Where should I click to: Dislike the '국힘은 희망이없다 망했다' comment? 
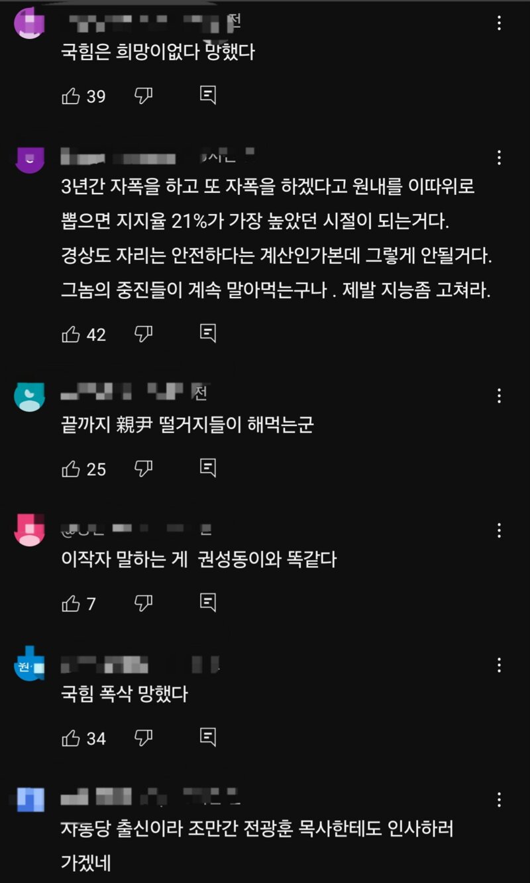click(x=144, y=96)
